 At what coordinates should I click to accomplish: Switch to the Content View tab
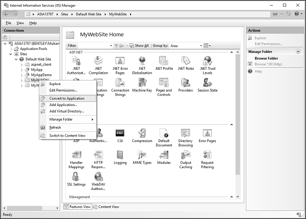point(107,207)
